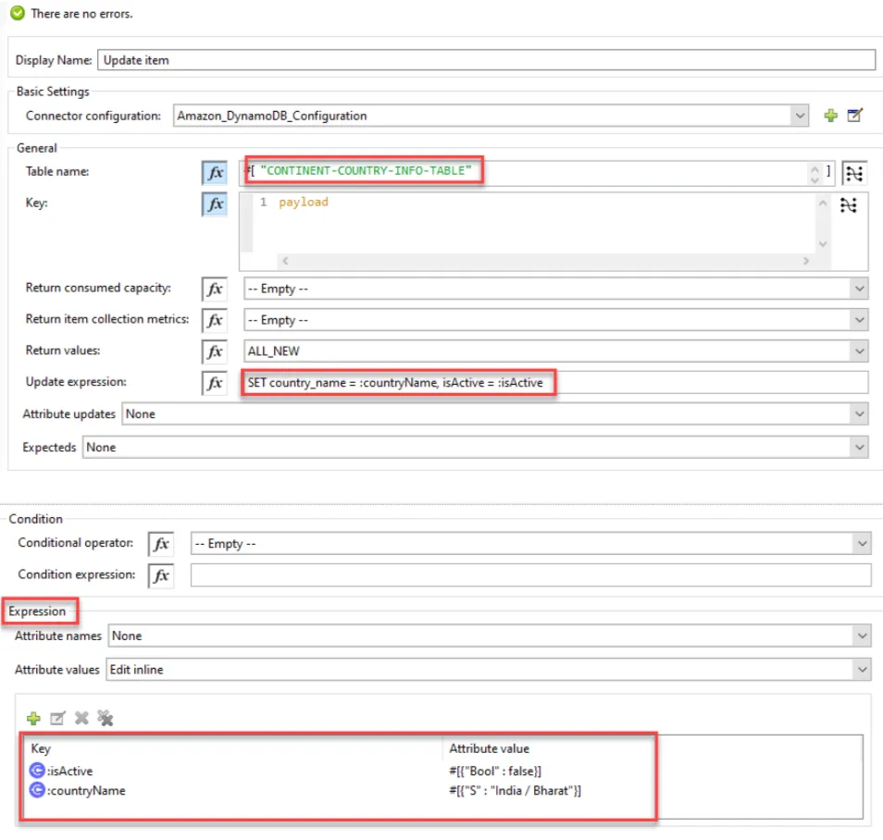Click the Key editor horizontal scroll right arrow

[x=806, y=261]
